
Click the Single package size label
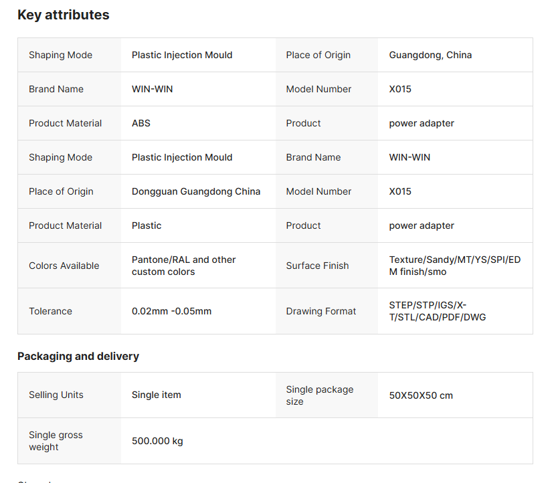(319, 395)
